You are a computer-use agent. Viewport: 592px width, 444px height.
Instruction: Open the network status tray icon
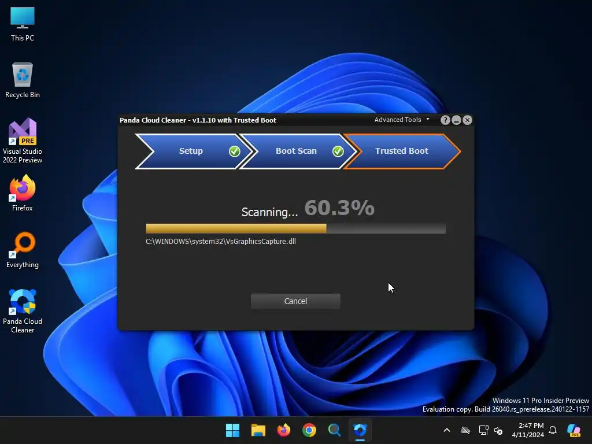484,430
